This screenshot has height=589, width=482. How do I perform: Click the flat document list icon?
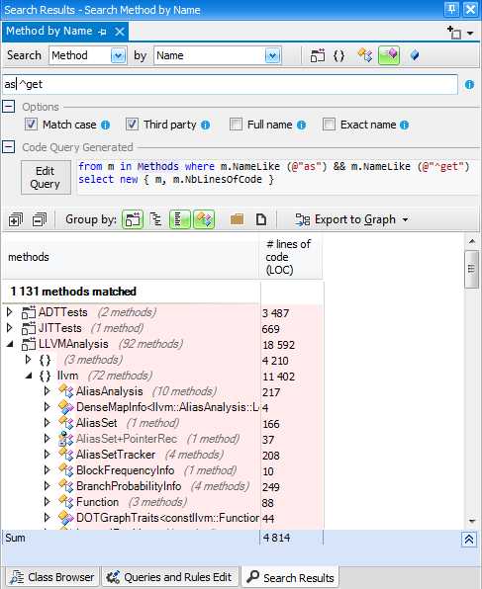pyautogui.click(x=261, y=219)
